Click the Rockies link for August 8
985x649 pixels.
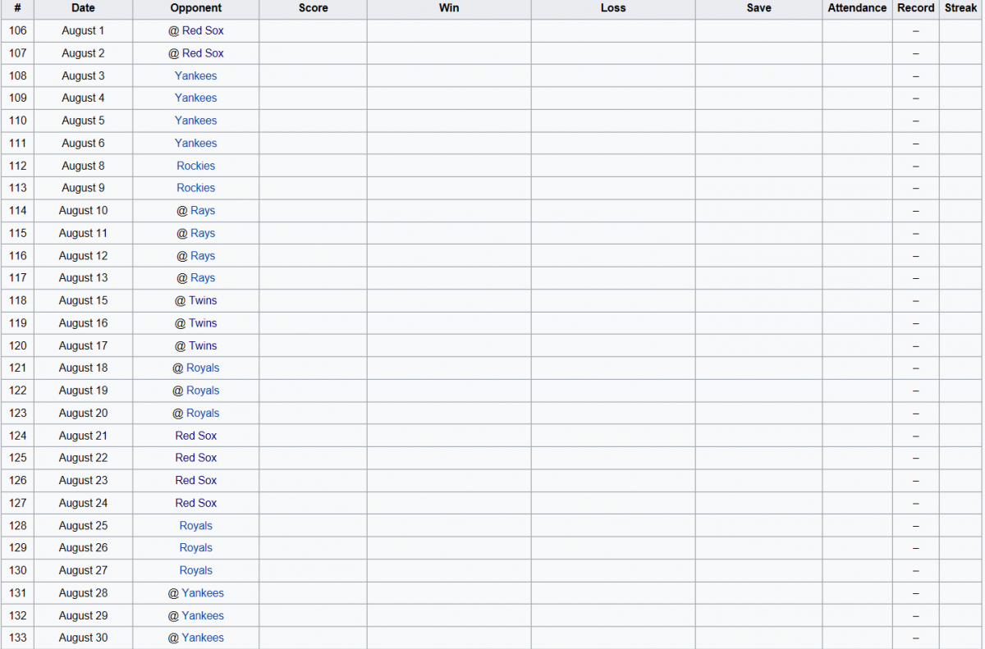(195, 166)
